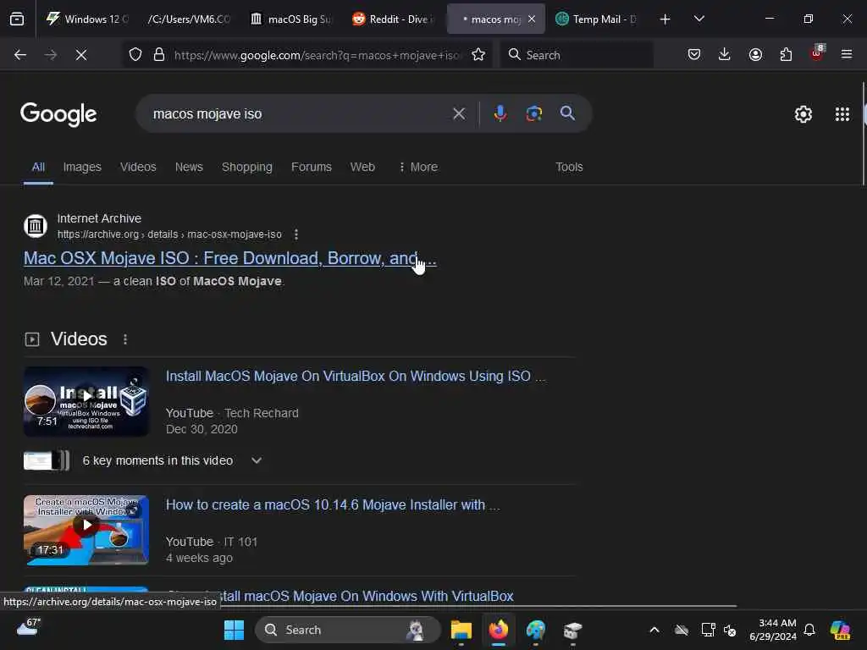Image resolution: width=867 pixels, height=650 pixels.
Task: List all open tabs dropdown
Action: click(x=699, y=19)
